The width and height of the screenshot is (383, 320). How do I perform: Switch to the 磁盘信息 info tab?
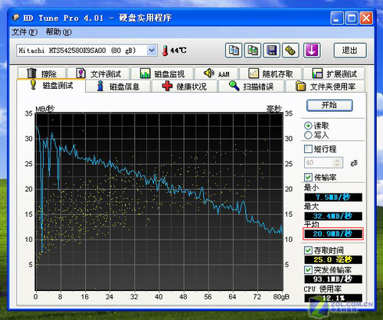tap(119, 87)
